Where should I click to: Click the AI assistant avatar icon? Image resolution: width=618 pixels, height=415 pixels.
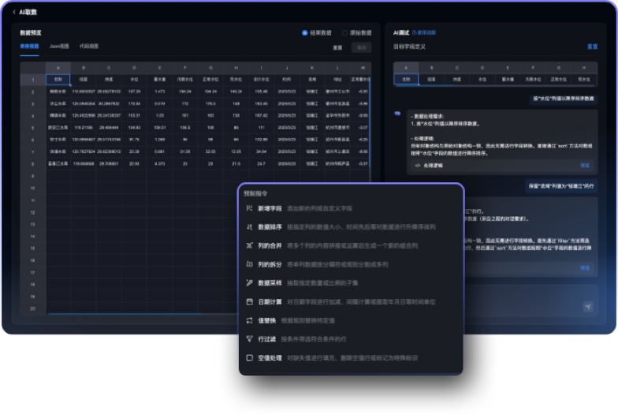397,114
